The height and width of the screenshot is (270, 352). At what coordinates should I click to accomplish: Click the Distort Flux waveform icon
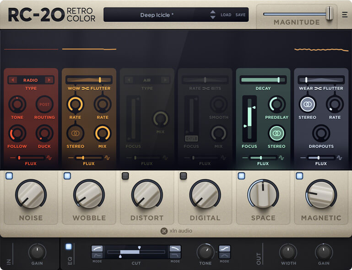point(165,158)
